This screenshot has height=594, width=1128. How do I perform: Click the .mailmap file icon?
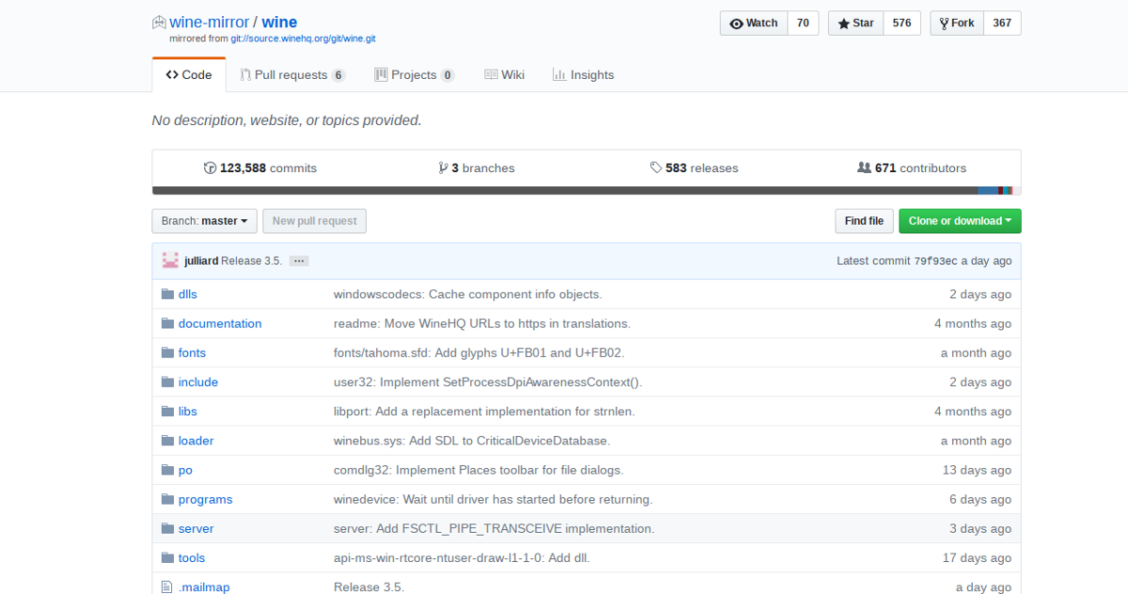click(x=167, y=586)
